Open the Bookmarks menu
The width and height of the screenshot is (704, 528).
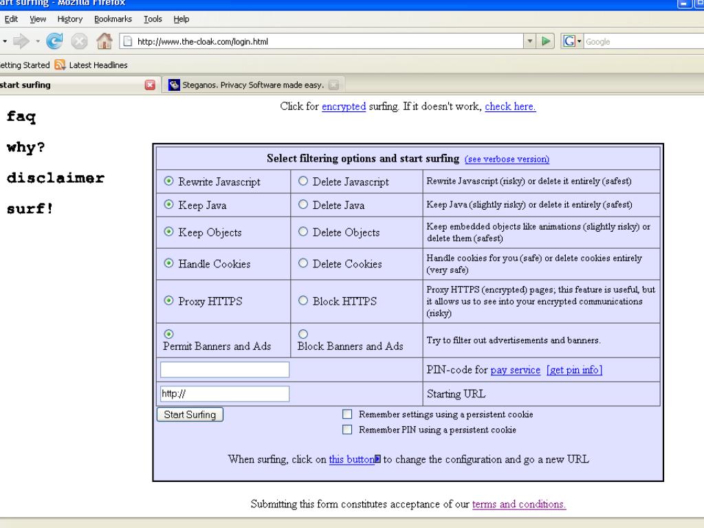pyautogui.click(x=113, y=19)
